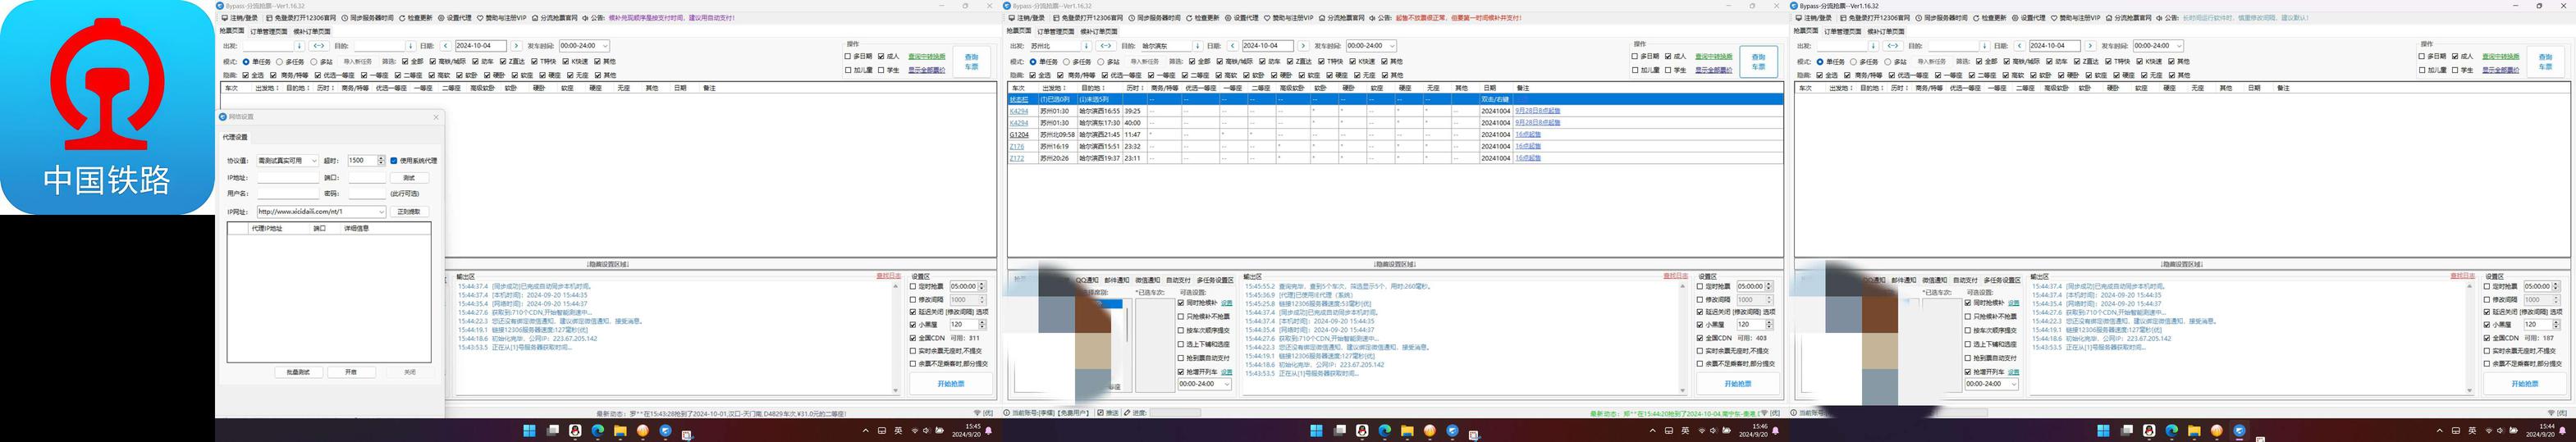Open Edge browser on left window's taskbar
The image size is (2576, 442).
[x=598, y=431]
